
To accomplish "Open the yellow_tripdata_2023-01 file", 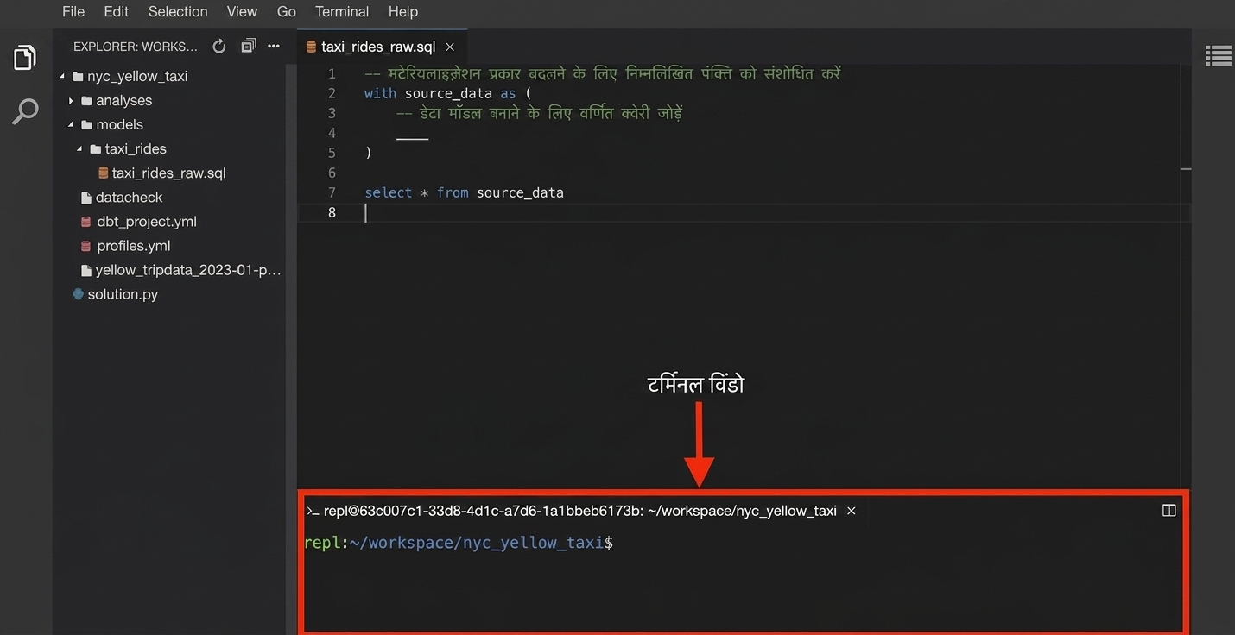I will pos(188,270).
